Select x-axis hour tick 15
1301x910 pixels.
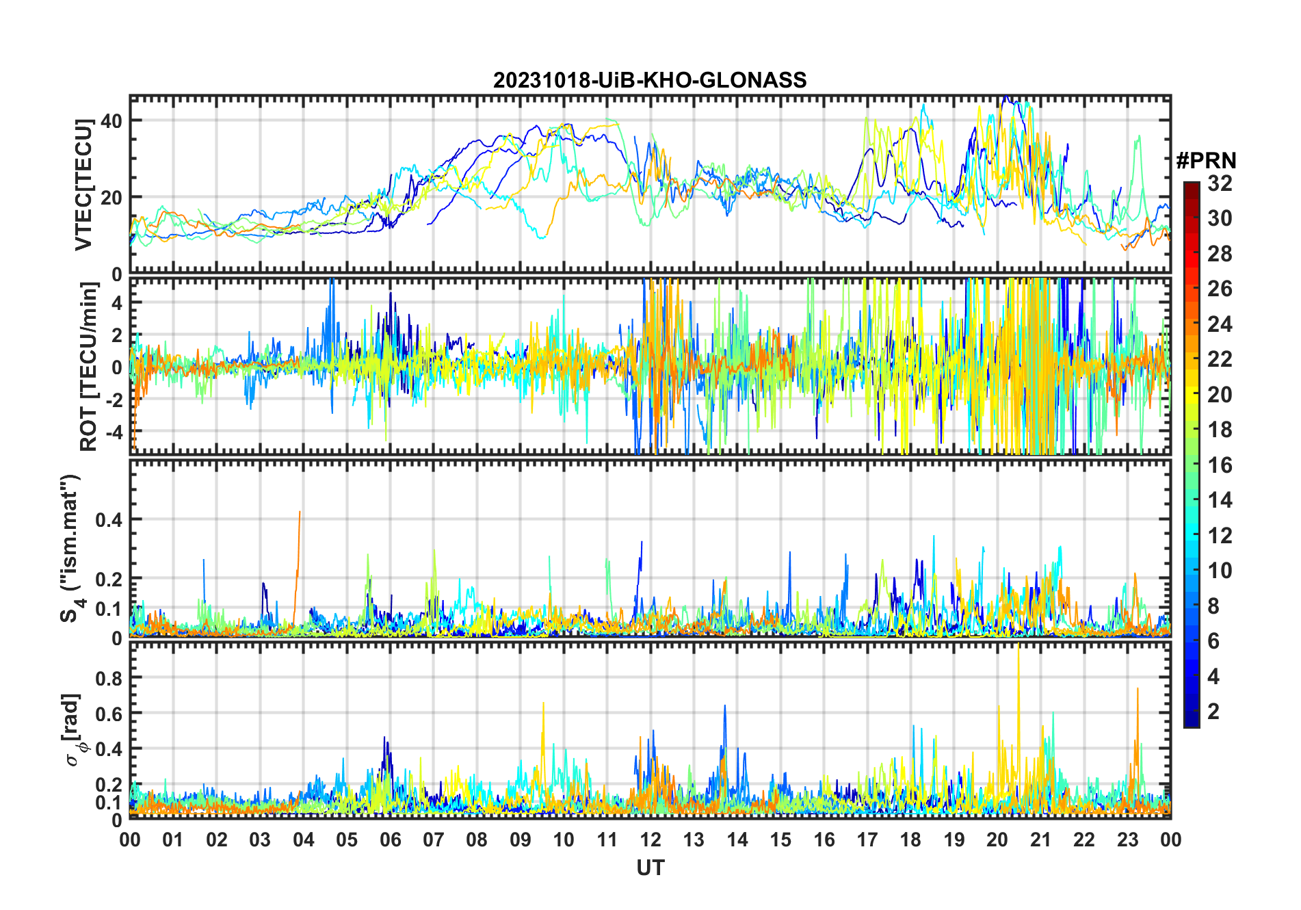tap(780, 840)
